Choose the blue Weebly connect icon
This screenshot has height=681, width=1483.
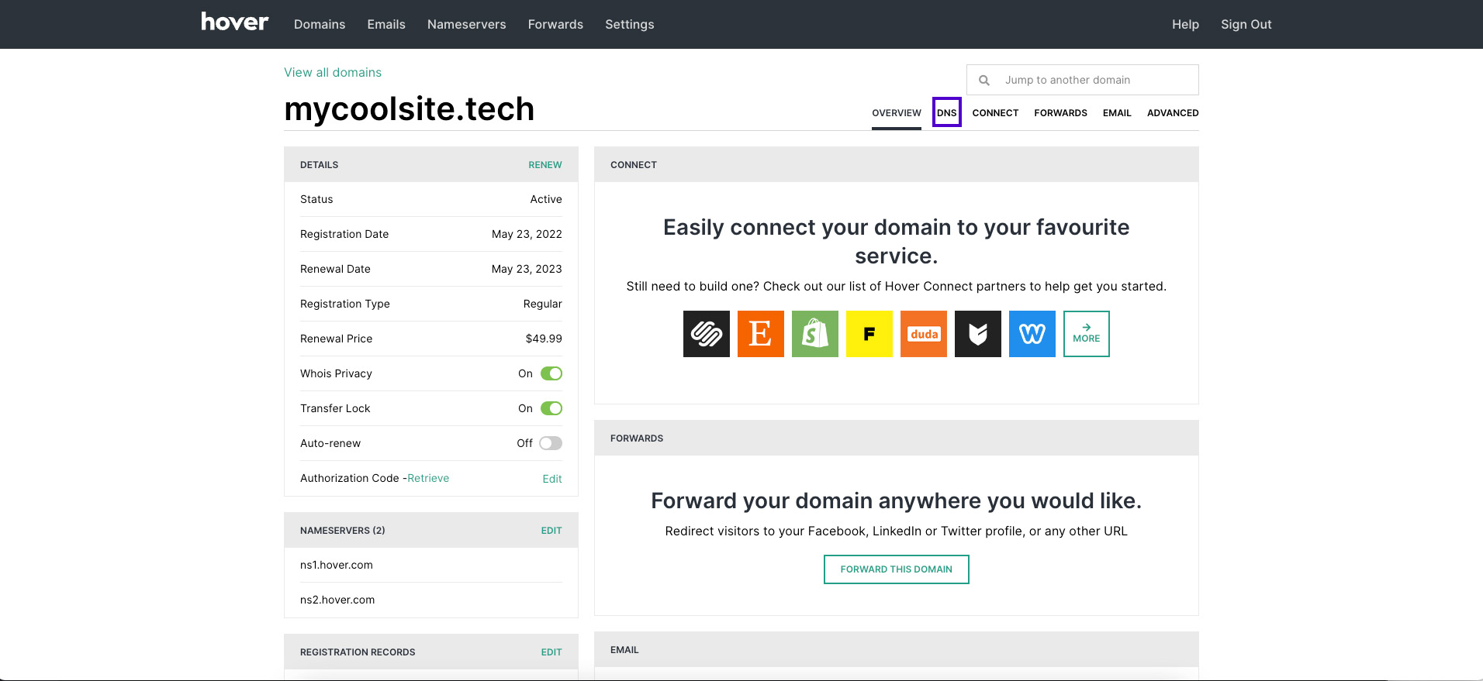click(x=1032, y=334)
